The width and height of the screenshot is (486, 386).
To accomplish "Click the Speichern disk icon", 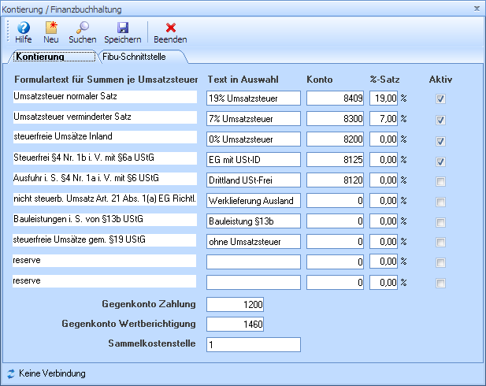I will 122,28.
